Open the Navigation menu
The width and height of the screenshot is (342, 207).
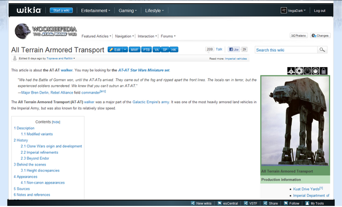(x=125, y=36)
